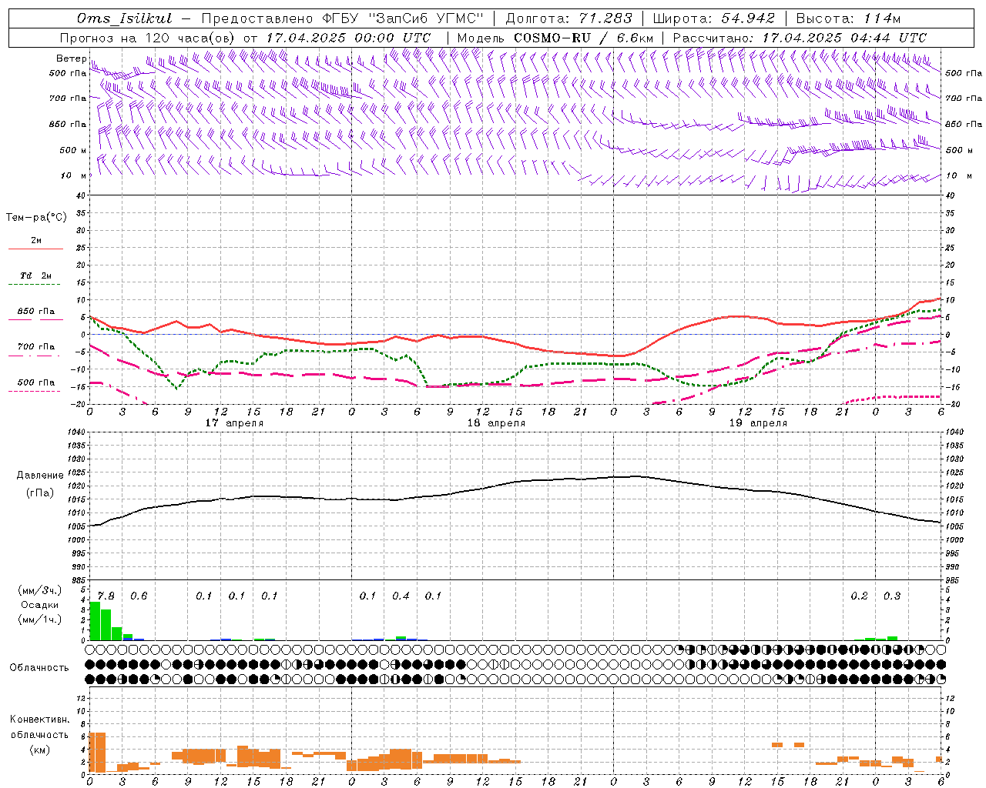Click the "Ветер" wind panel label
986x788 pixels.
(72, 58)
